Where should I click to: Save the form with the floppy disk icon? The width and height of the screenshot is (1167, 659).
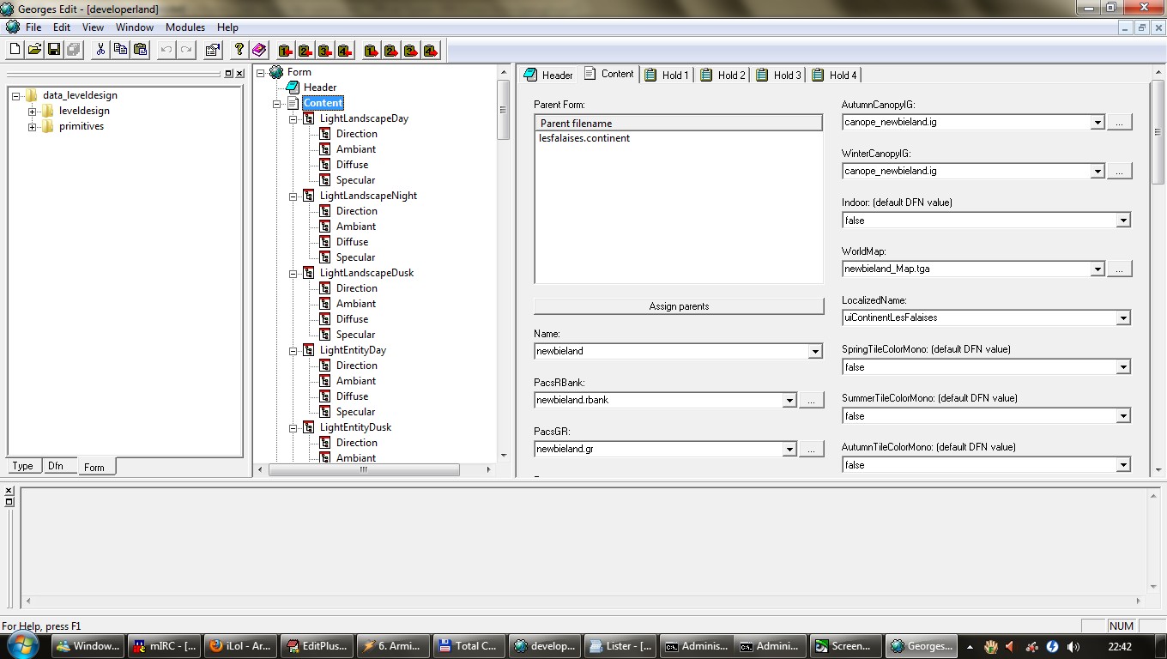tap(54, 50)
